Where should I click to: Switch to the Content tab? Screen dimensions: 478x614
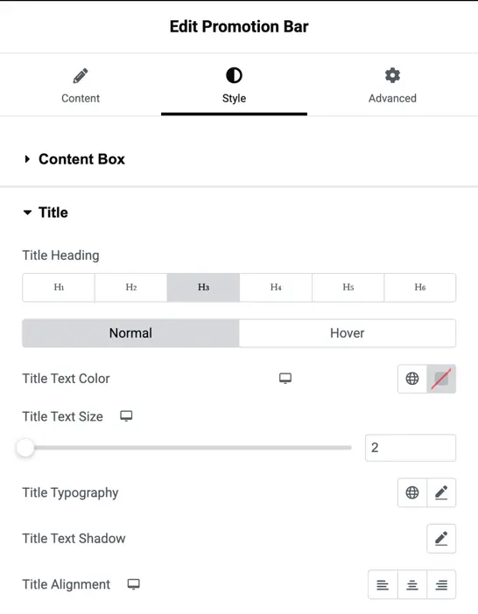click(81, 86)
